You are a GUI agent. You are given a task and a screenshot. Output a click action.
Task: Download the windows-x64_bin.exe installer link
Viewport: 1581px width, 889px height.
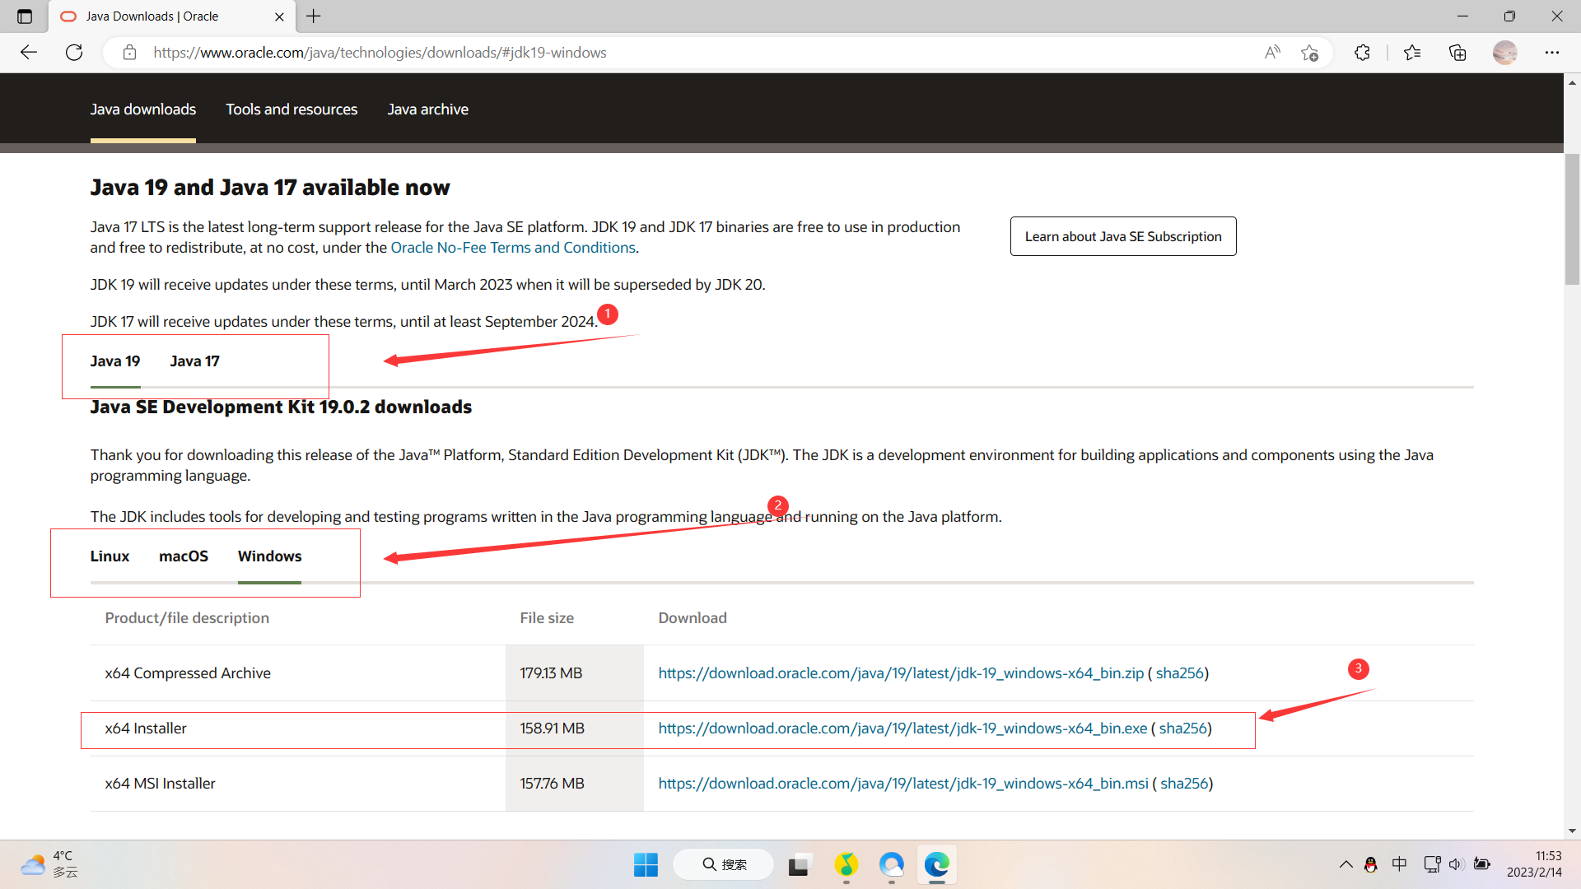tap(902, 728)
